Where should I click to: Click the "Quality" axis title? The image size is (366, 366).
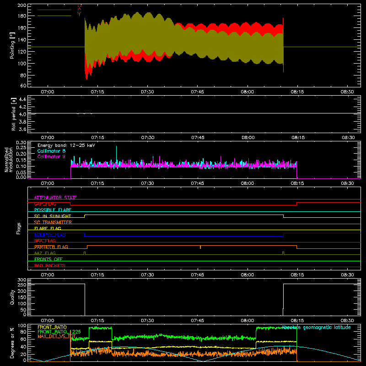tap(12, 297)
